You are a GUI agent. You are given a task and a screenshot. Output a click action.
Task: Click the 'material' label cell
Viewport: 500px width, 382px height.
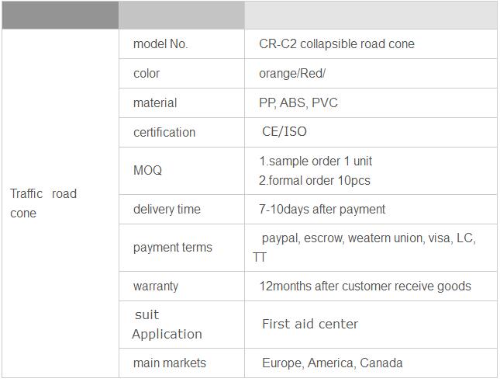(x=181, y=102)
